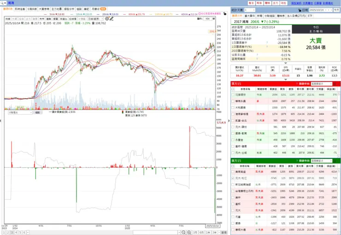Image resolution: width=341 pixels, height=235 pixels.
Task: Click help icon beside 區間周轉率
Action: (257, 59)
